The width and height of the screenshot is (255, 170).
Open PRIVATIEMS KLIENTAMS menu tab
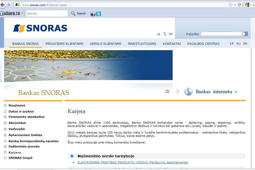[x=64, y=44]
